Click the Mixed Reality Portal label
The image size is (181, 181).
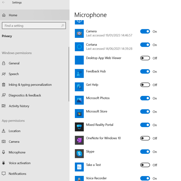(100, 125)
